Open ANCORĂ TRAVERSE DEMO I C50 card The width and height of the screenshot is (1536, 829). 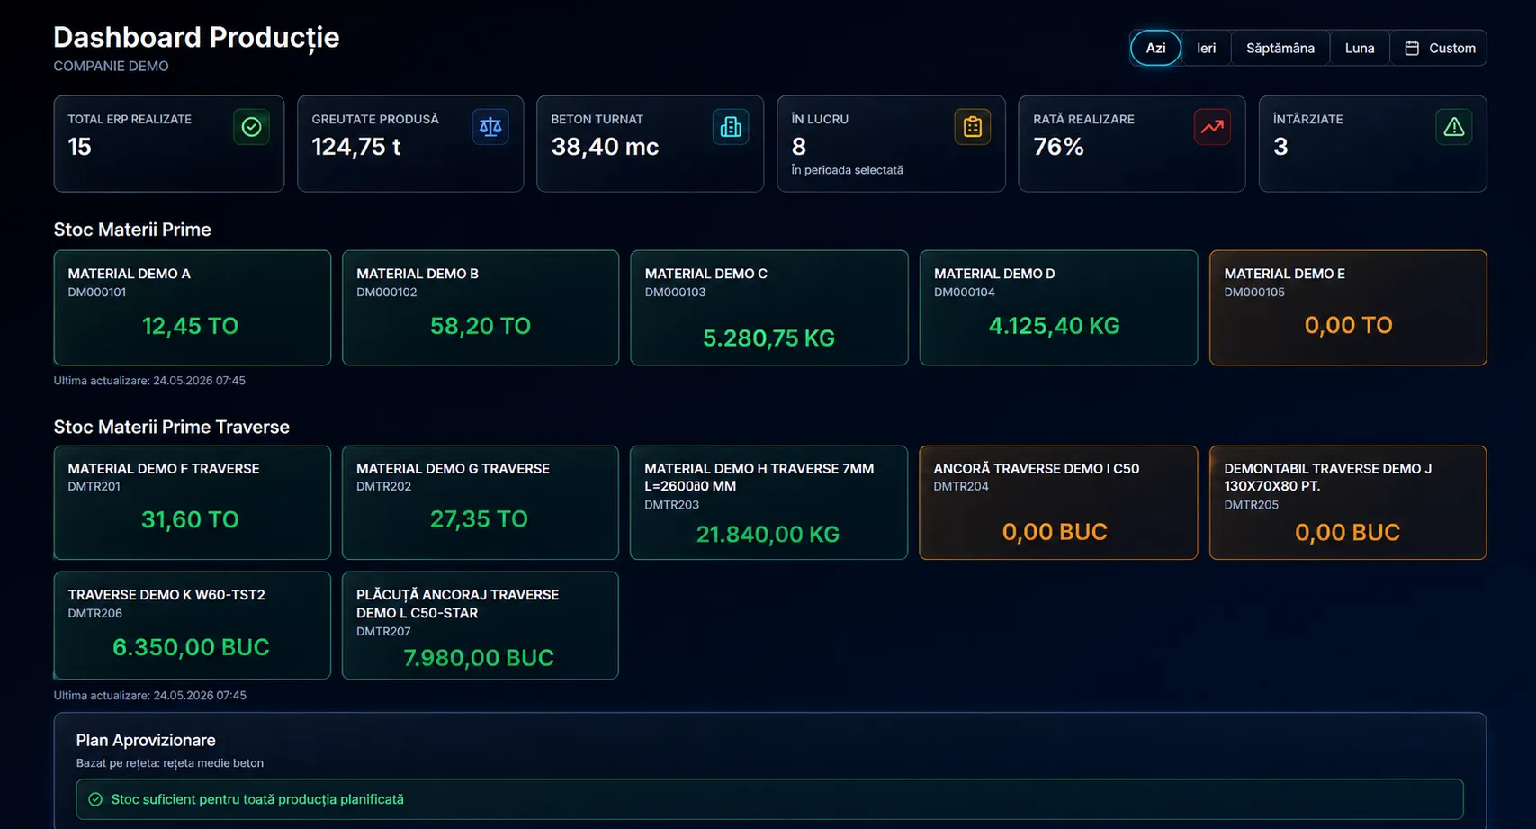[1058, 502]
